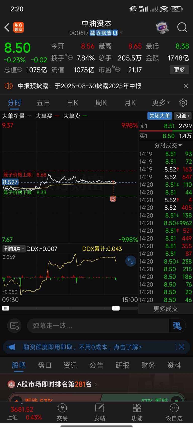This screenshot has height=431, width=193.
Task: Tap the search magnifier icon
Action: pyautogui.click(x=182, y=27)
